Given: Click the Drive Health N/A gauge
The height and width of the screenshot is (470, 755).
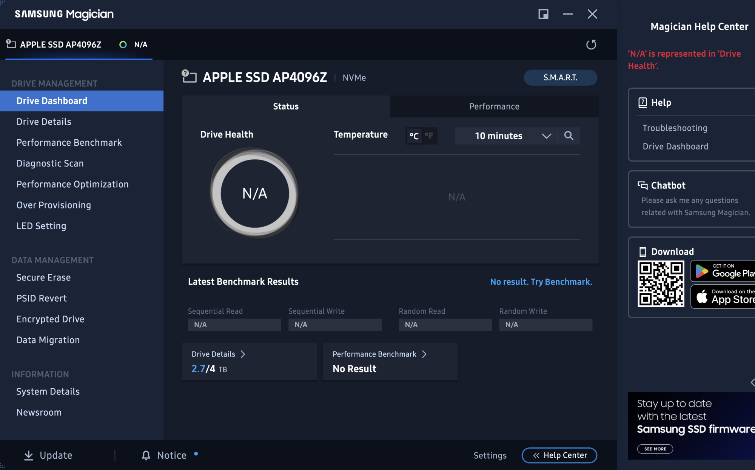Looking at the screenshot, I should pos(254,193).
